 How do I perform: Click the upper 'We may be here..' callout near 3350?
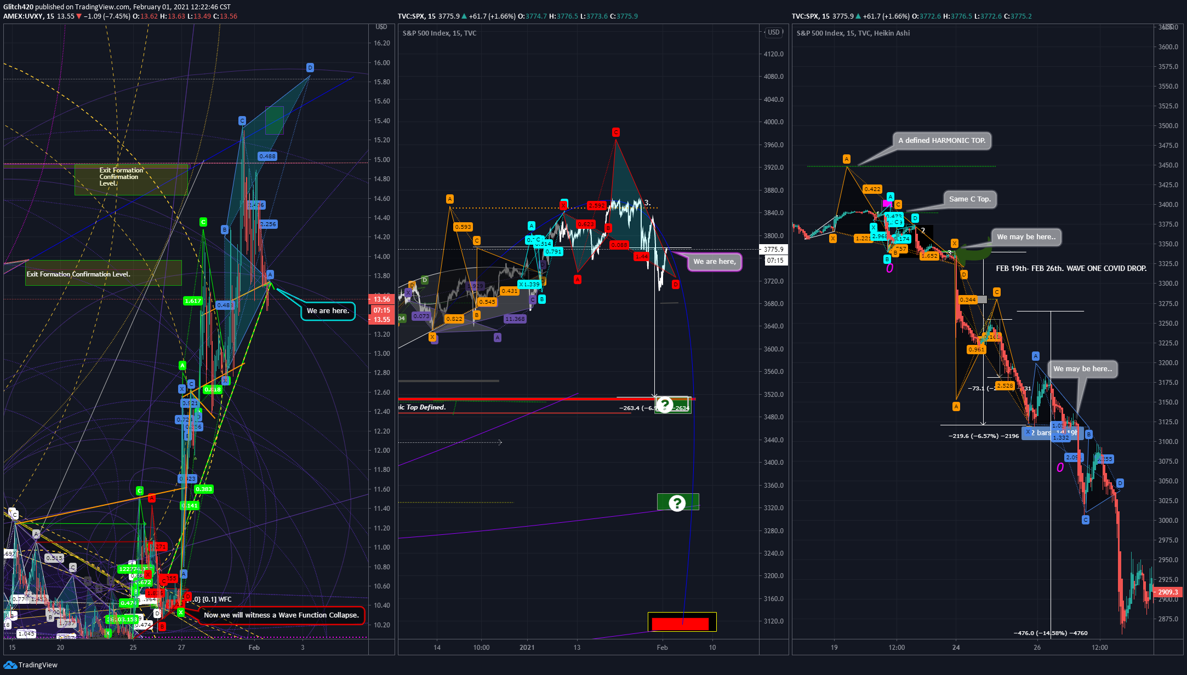pyautogui.click(x=1026, y=237)
